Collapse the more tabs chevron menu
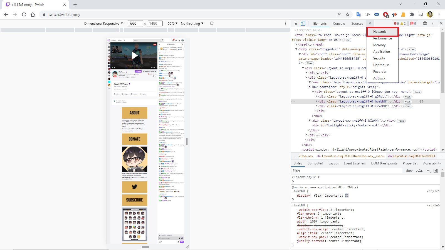445x250 pixels. (370, 23)
